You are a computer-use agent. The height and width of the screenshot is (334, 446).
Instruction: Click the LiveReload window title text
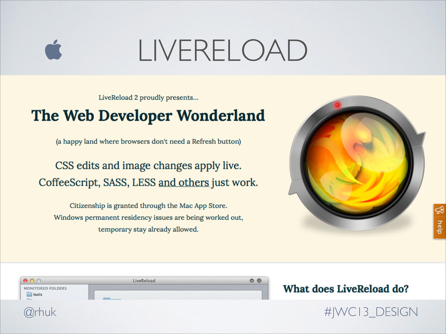144,281
